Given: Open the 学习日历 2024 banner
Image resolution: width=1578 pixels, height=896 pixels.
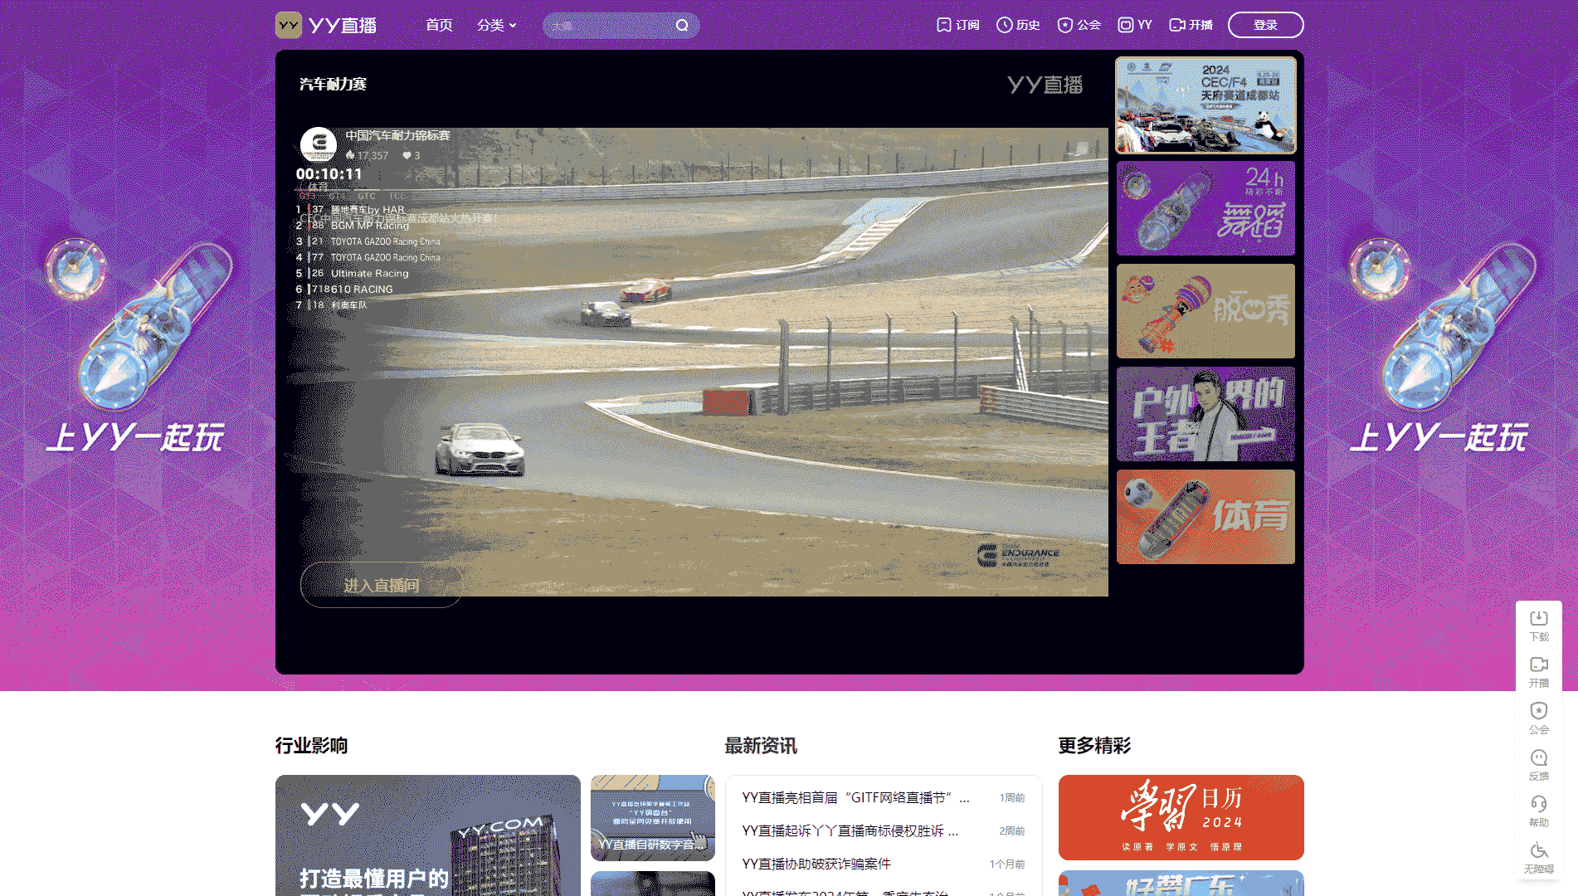Looking at the screenshot, I should tap(1181, 817).
